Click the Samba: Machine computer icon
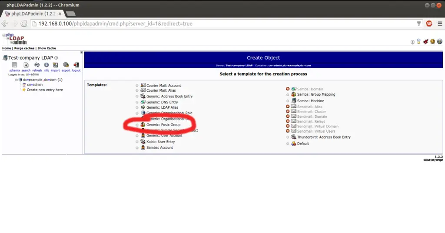Viewport: 445px width, 233px height. 294,100
